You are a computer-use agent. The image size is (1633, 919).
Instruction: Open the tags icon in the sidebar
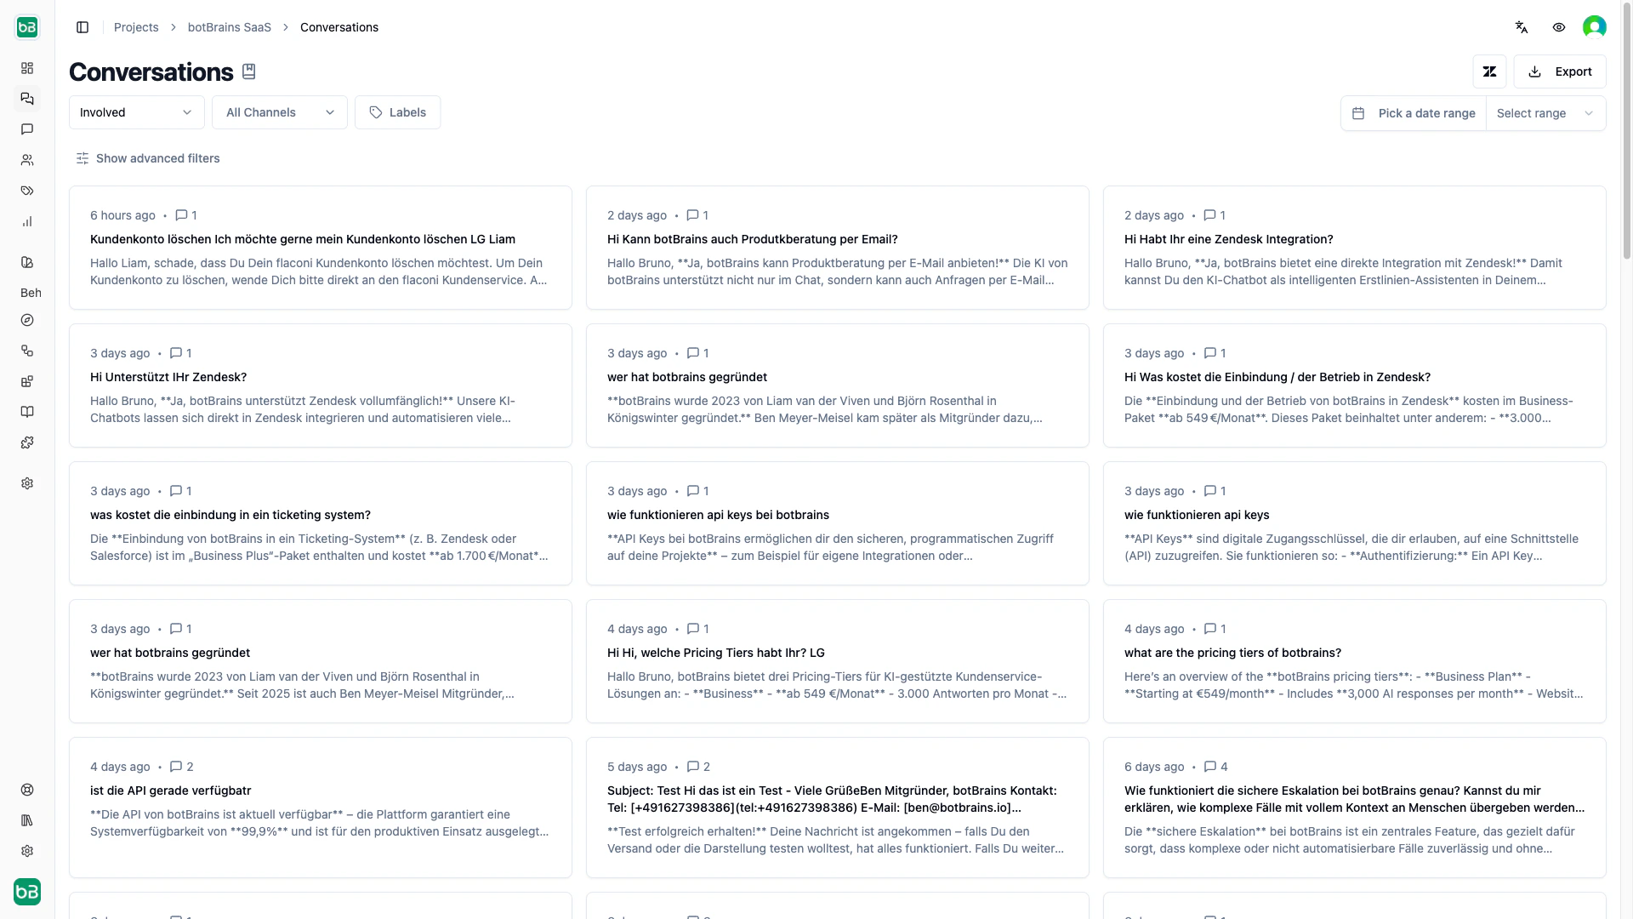tap(27, 191)
